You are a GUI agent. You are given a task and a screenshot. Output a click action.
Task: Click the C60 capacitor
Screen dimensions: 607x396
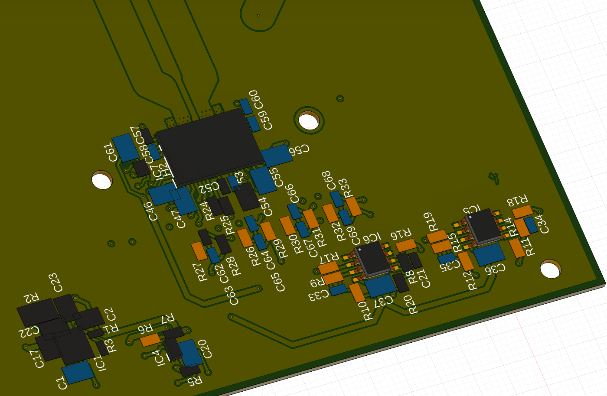245,106
